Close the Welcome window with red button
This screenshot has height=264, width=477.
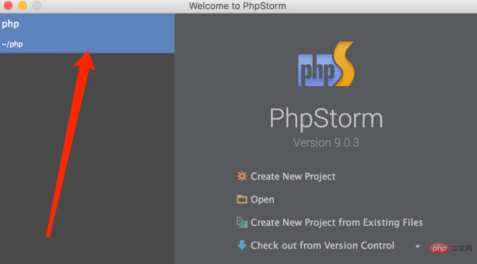[x=8, y=5]
